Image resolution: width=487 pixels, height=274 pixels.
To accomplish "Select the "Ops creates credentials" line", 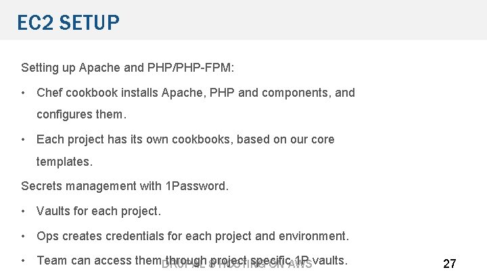I will pos(193,236).
